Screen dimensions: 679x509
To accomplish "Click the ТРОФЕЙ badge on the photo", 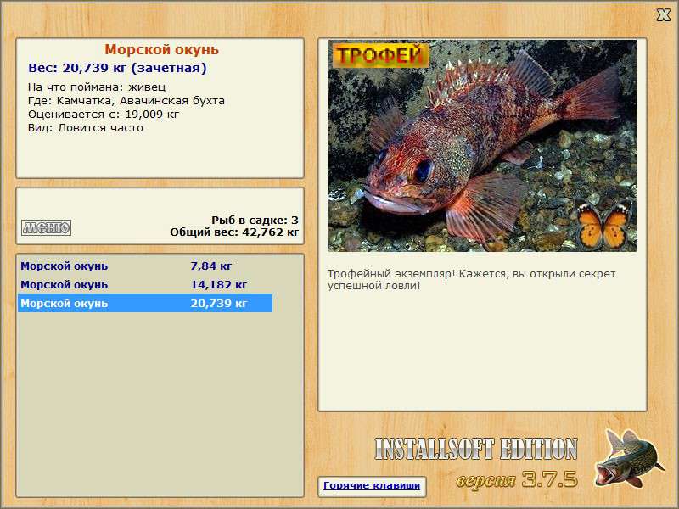I will click(x=380, y=55).
